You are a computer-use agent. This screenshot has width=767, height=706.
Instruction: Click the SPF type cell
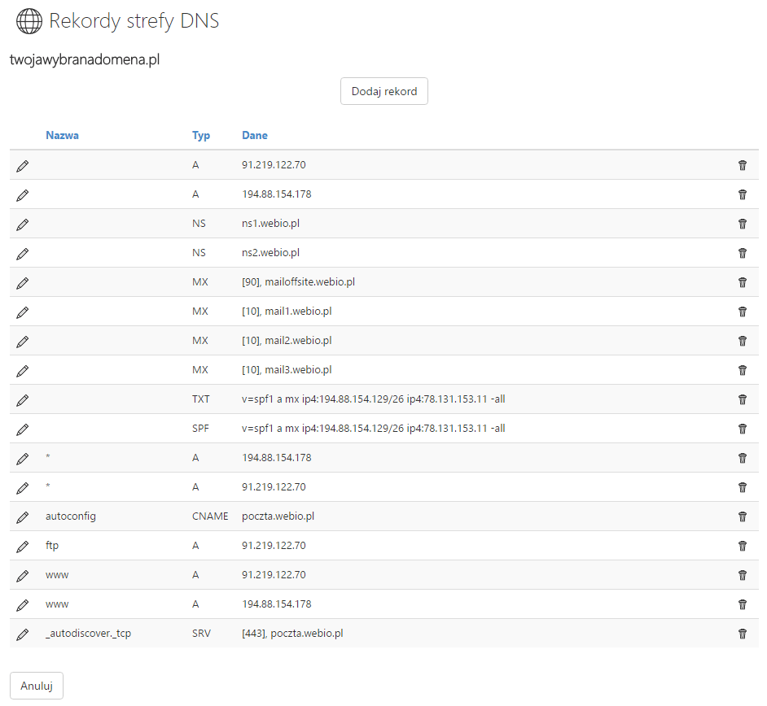(200, 429)
